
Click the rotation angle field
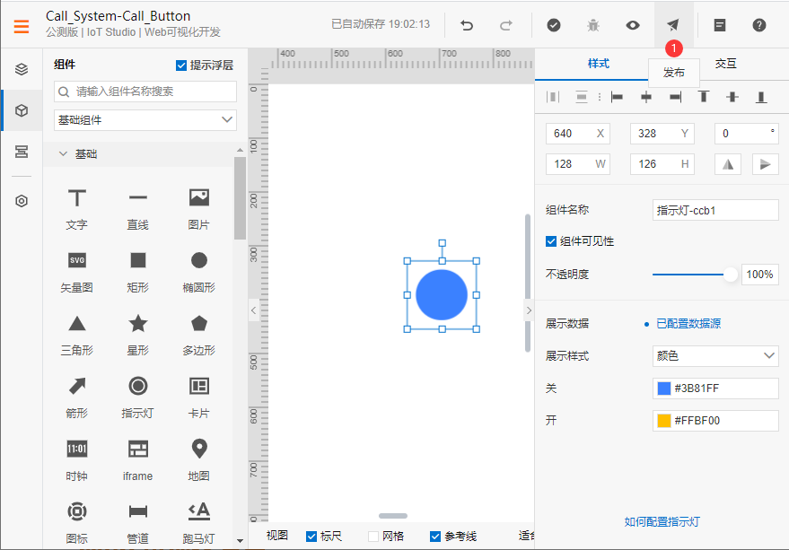(x=746, y=134)
